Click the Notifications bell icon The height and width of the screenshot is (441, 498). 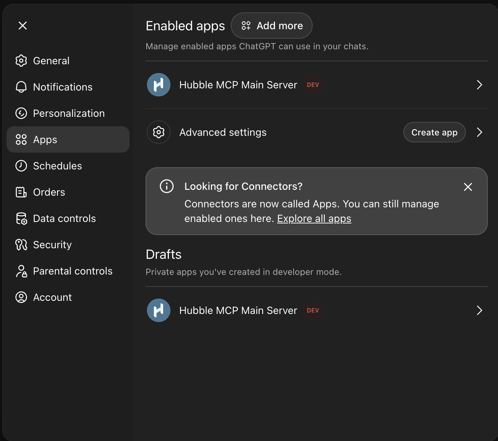coord(21,87)
